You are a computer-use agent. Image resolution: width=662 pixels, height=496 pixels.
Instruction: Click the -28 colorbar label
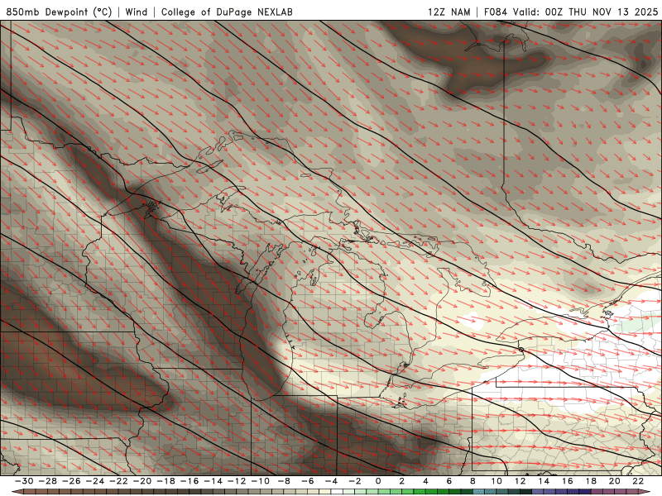(x=48, y=481)
